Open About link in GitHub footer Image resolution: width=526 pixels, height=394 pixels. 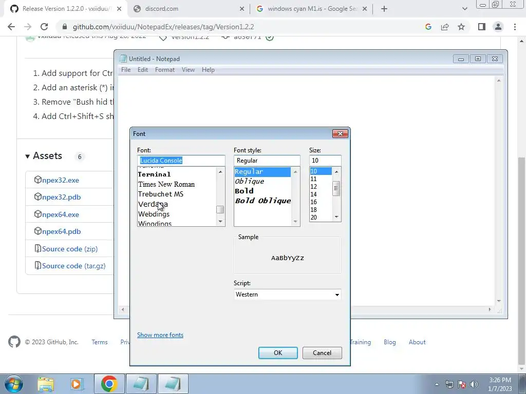pyautogui.click(x=417, y=342)
